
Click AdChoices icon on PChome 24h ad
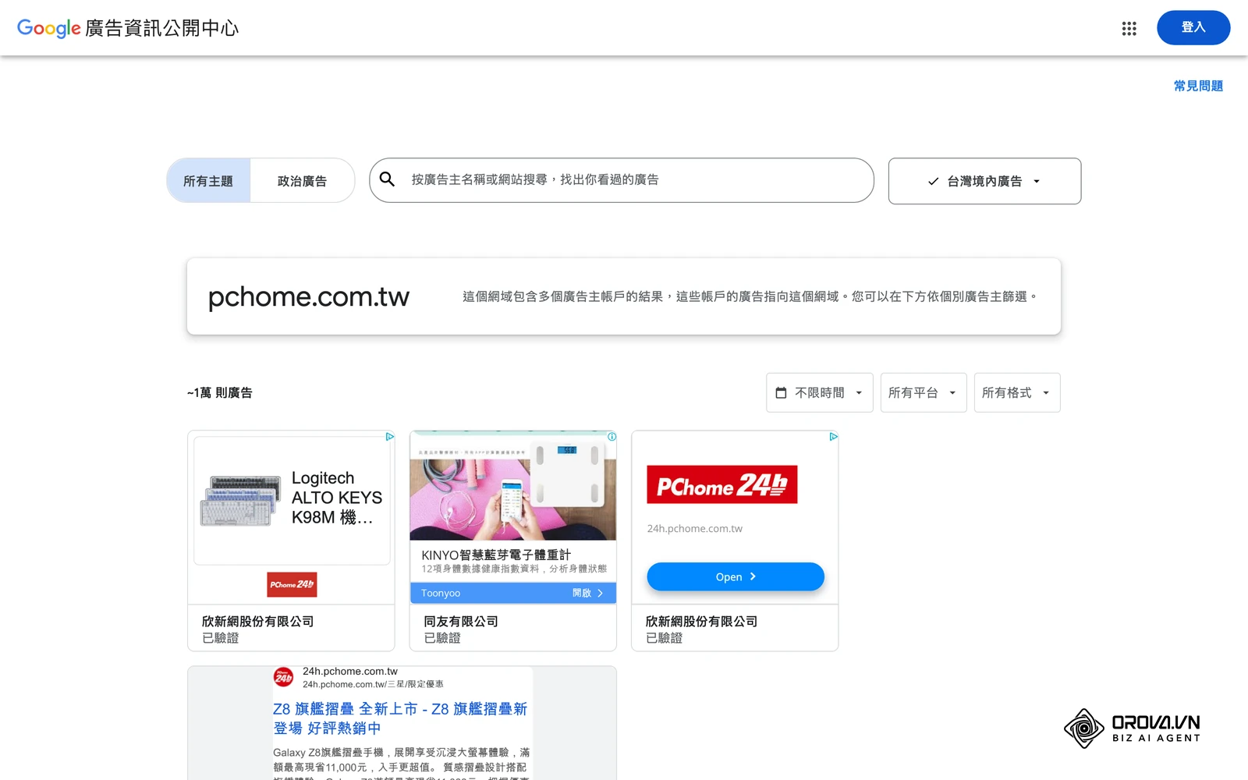coord(833,437)
